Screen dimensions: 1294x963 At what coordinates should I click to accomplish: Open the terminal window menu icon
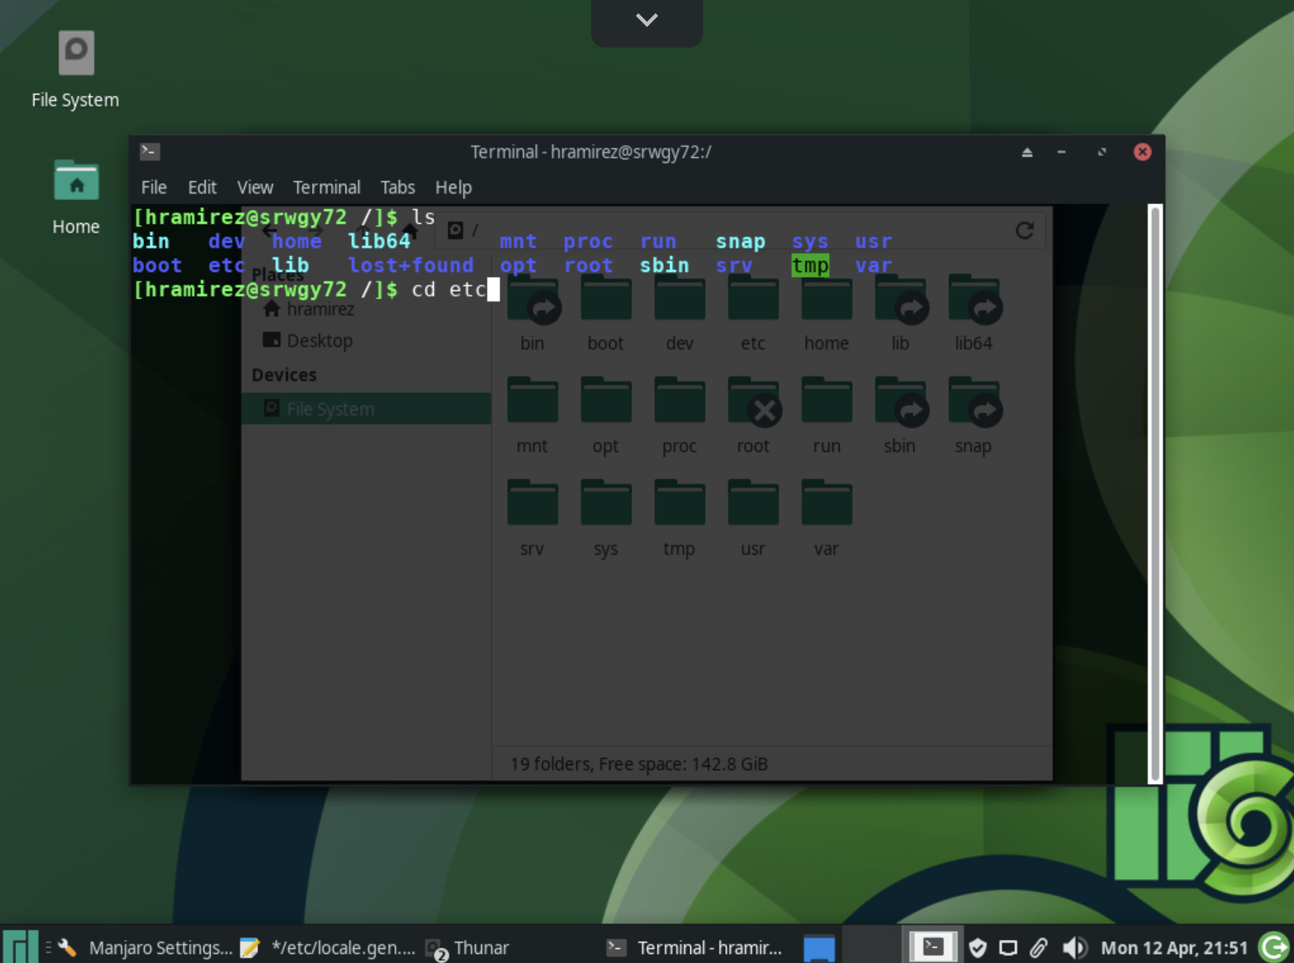(150, 151)
